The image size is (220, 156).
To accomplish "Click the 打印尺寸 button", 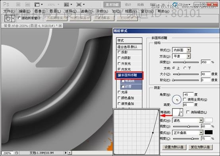I will tap(127, 18).
